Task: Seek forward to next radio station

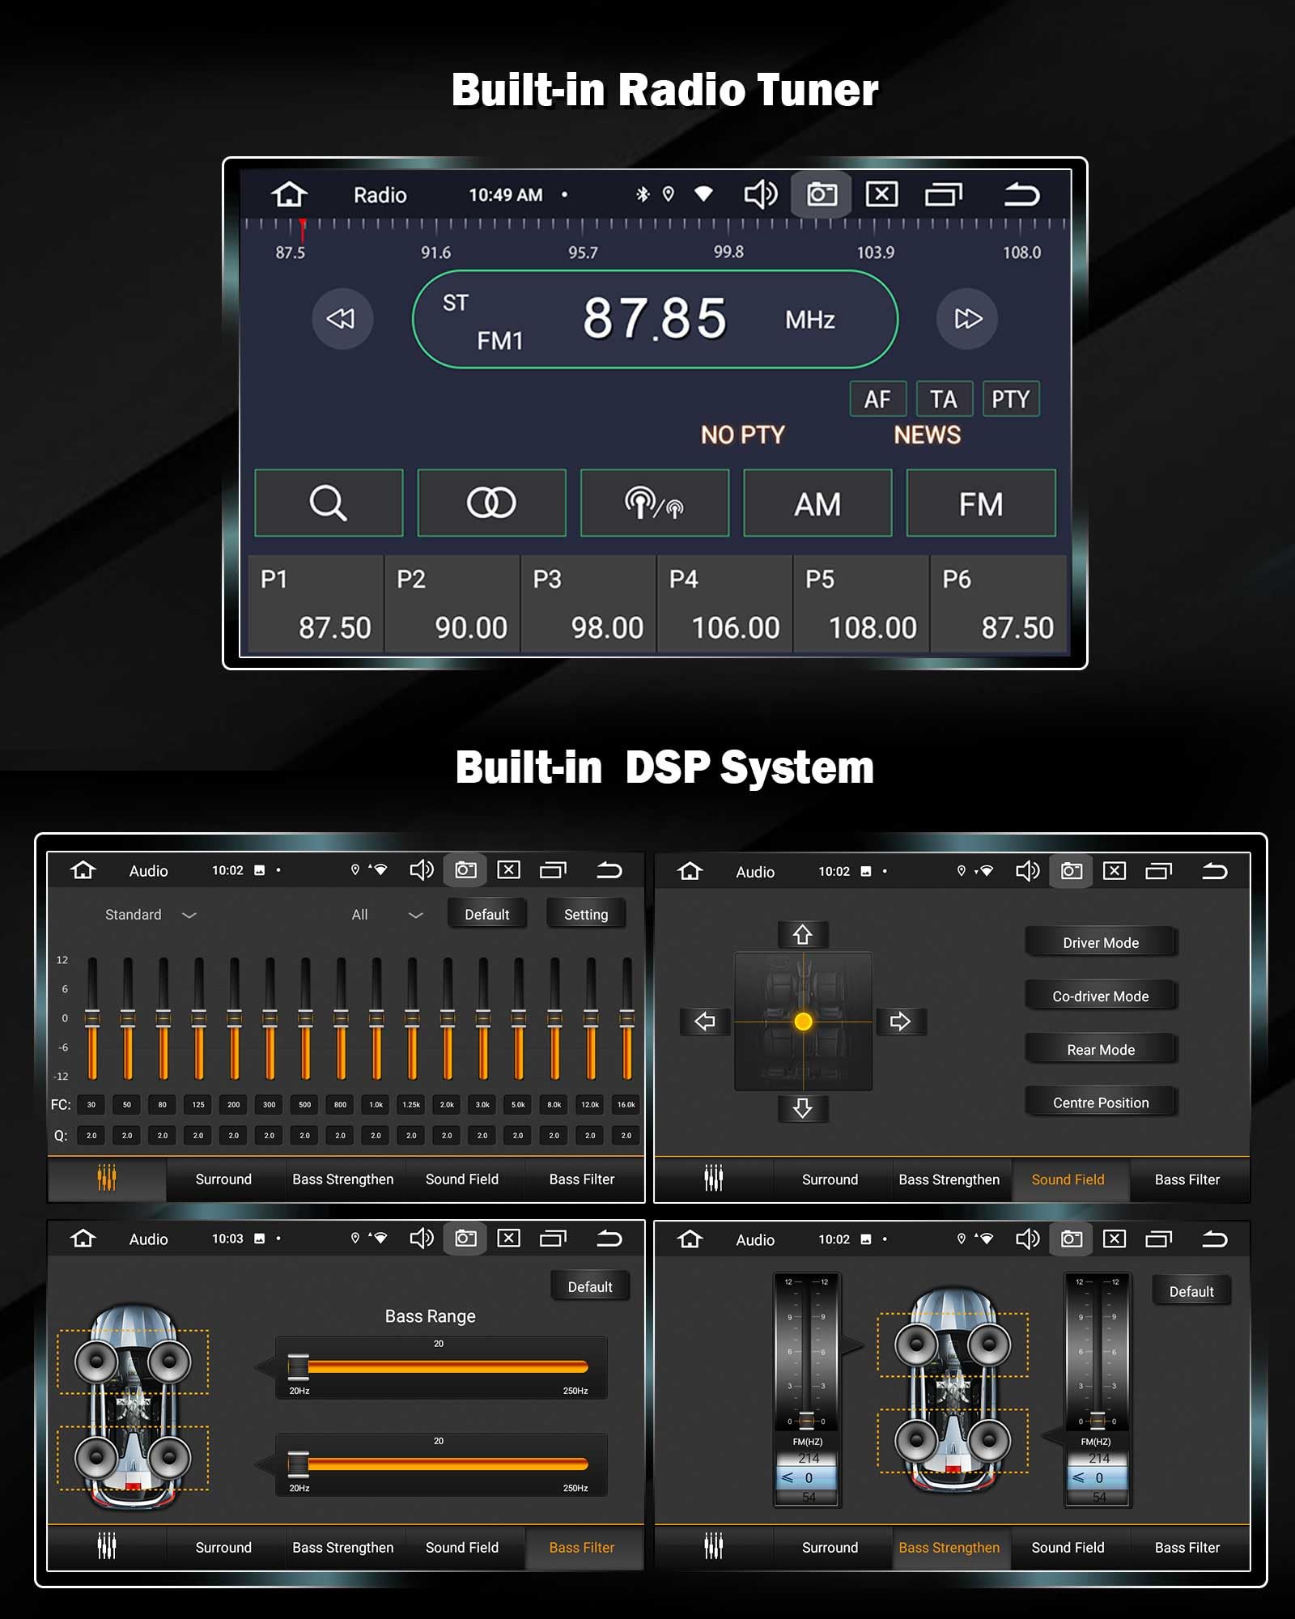Action: (966, 319)
